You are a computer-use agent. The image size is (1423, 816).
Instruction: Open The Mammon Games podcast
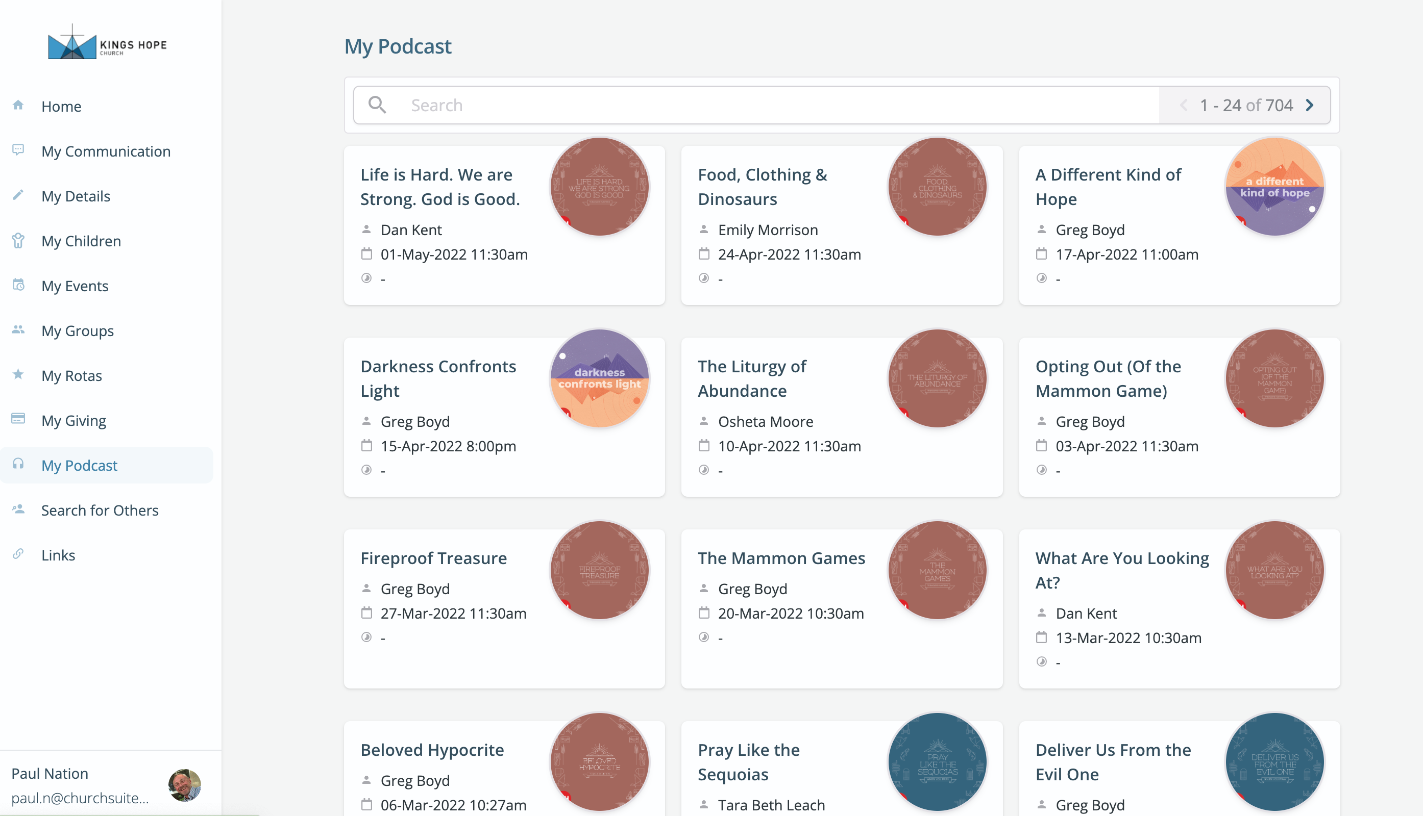[781, 557]
